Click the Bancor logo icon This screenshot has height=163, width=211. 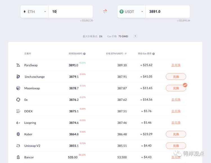pos(18,157)
